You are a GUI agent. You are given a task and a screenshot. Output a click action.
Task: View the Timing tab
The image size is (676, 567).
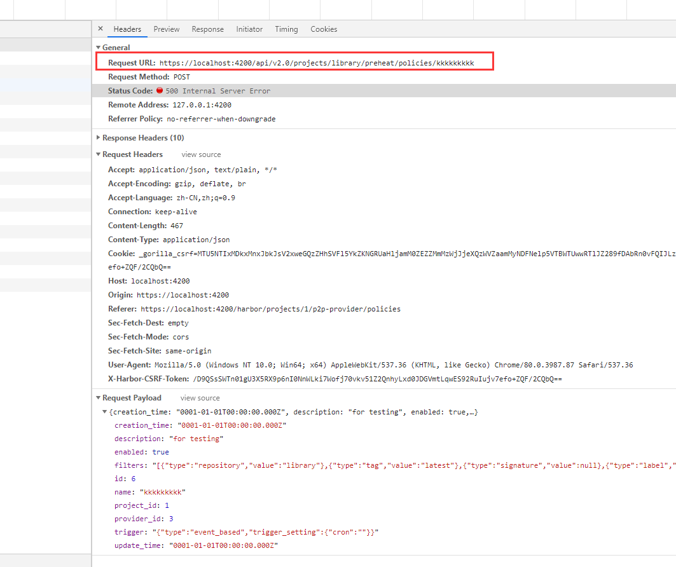[286, 29]
